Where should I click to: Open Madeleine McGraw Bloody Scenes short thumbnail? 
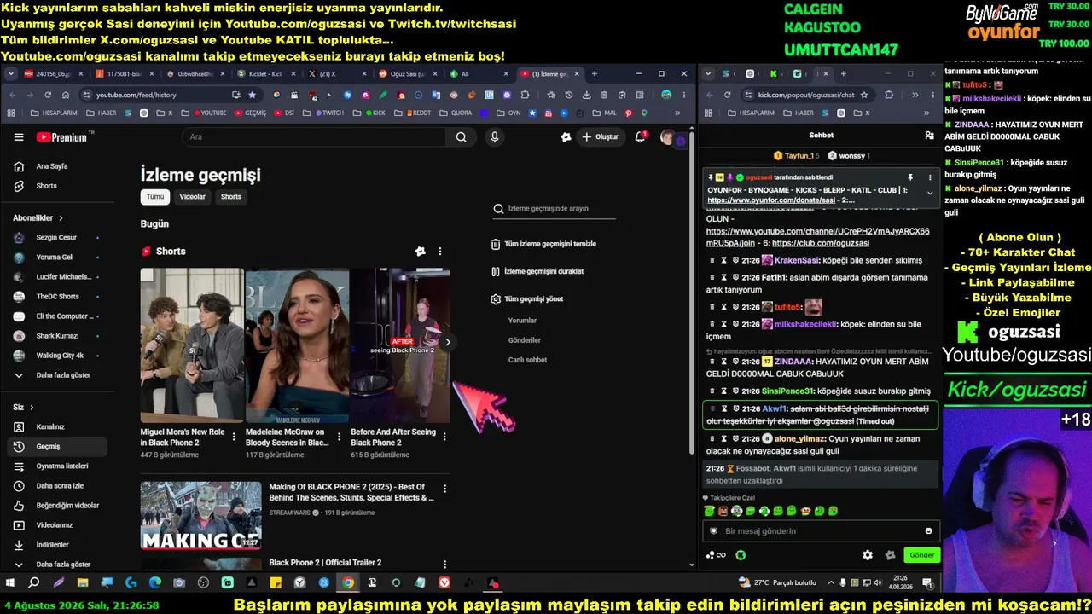pos(297,345)
